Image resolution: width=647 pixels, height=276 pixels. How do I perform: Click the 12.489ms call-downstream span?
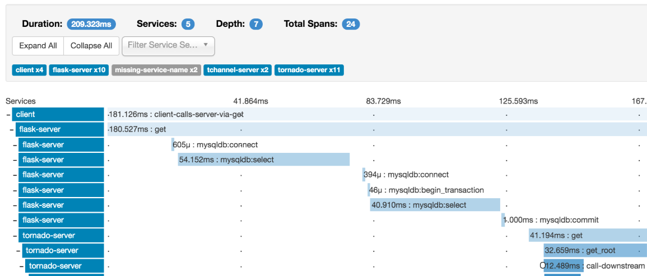pos(564,266)
